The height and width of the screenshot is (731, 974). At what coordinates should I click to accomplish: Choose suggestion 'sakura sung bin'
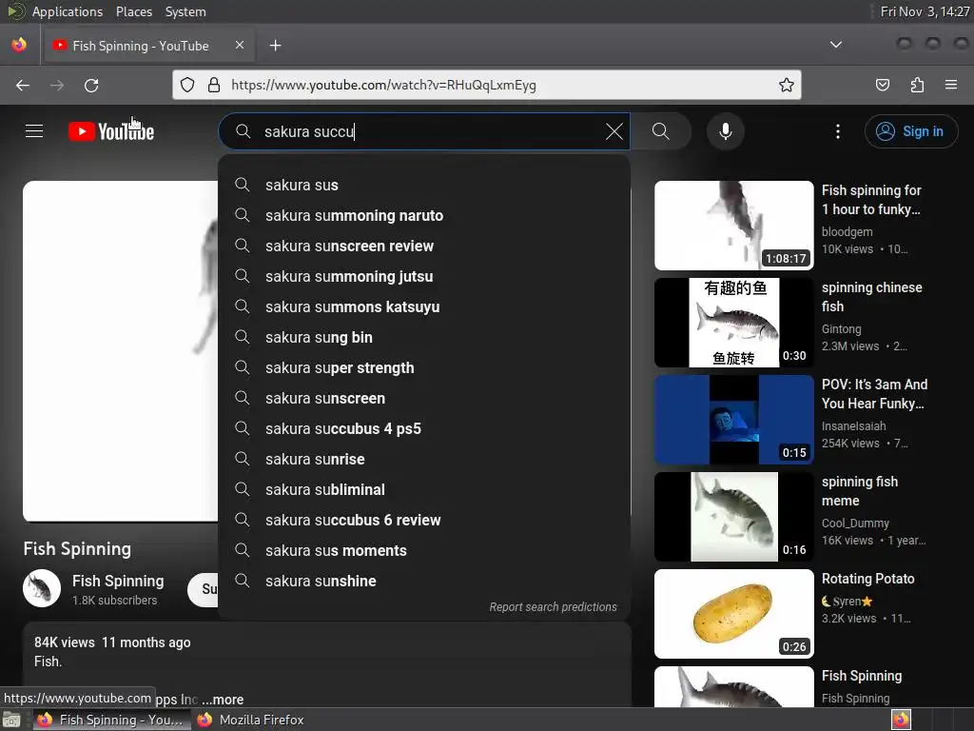pos(424,337)
